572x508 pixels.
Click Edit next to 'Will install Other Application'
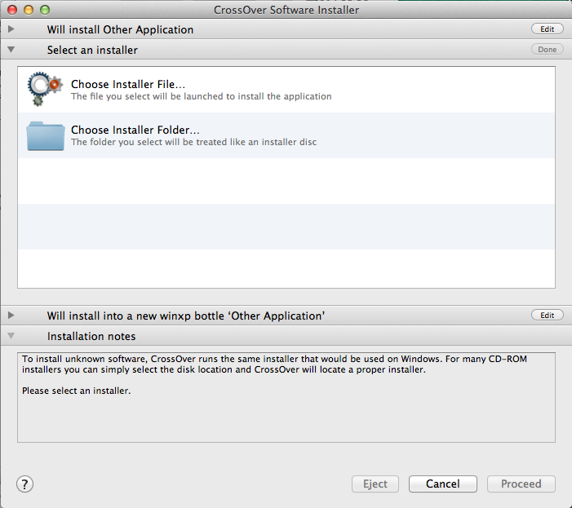click(548, 29)
